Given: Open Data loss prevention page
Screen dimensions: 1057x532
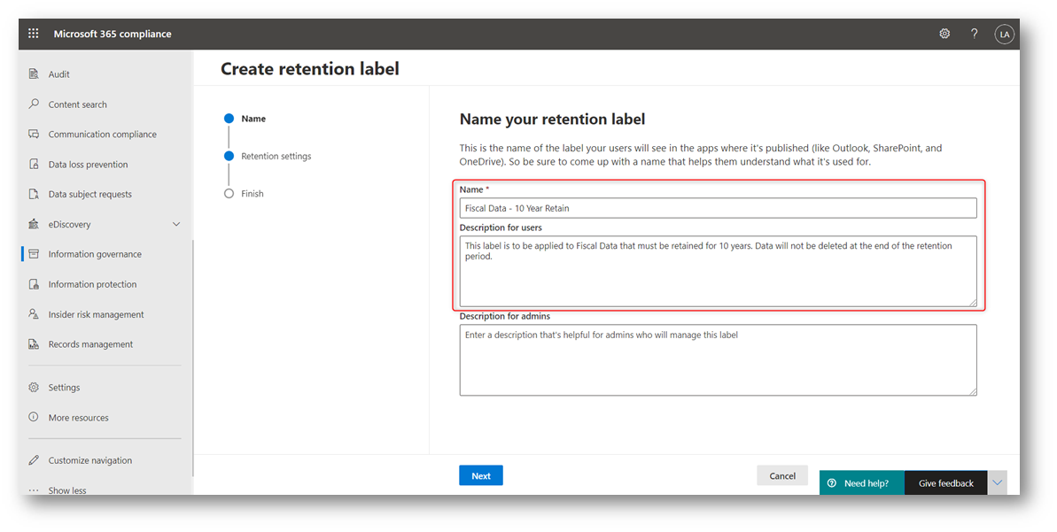Looking at the screenshot, I should point(88,165).
